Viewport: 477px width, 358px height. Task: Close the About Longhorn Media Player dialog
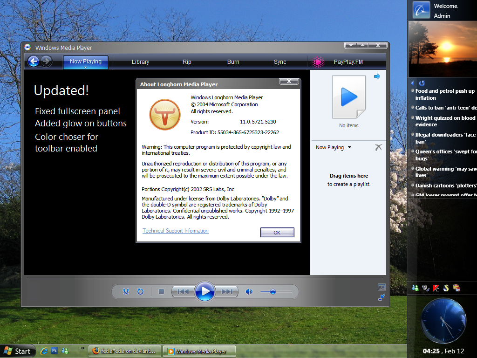(289, 81)
